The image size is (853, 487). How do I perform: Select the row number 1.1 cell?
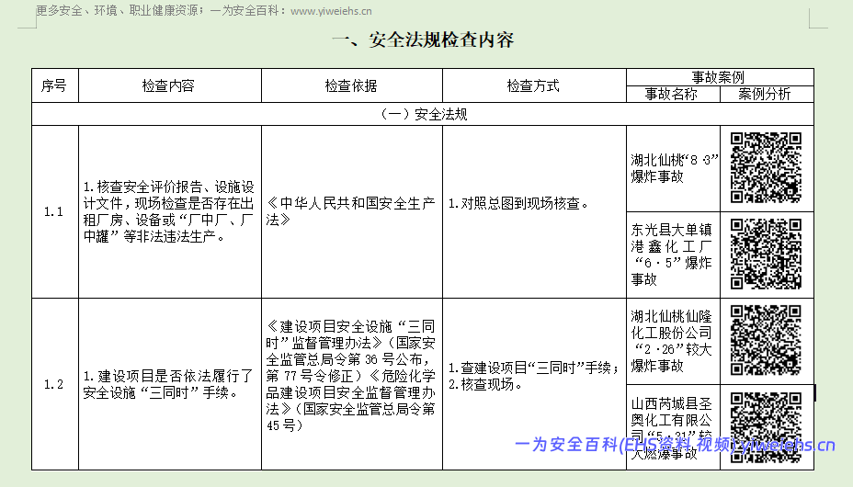coord(54,211)
